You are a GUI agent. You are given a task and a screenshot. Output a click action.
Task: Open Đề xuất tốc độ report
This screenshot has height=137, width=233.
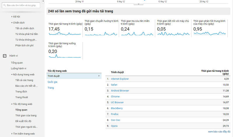[x=23, y=121]
